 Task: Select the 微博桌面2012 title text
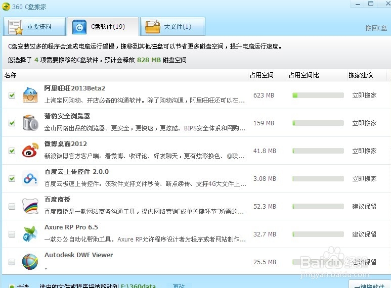click(66, 144)
